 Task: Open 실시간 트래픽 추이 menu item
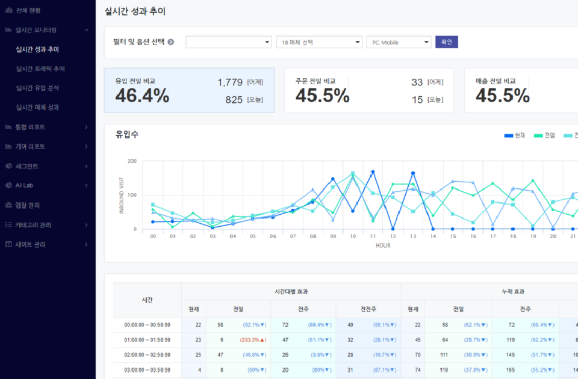coord(40,69)
